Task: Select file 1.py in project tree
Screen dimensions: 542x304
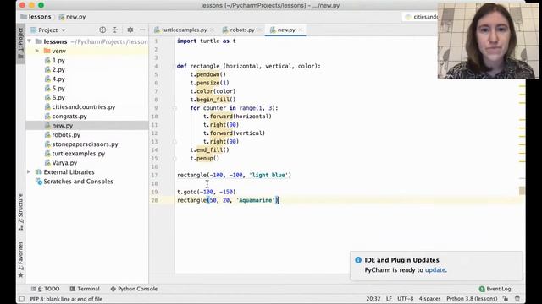Action: pyautogui.click(x=58, y=60)
